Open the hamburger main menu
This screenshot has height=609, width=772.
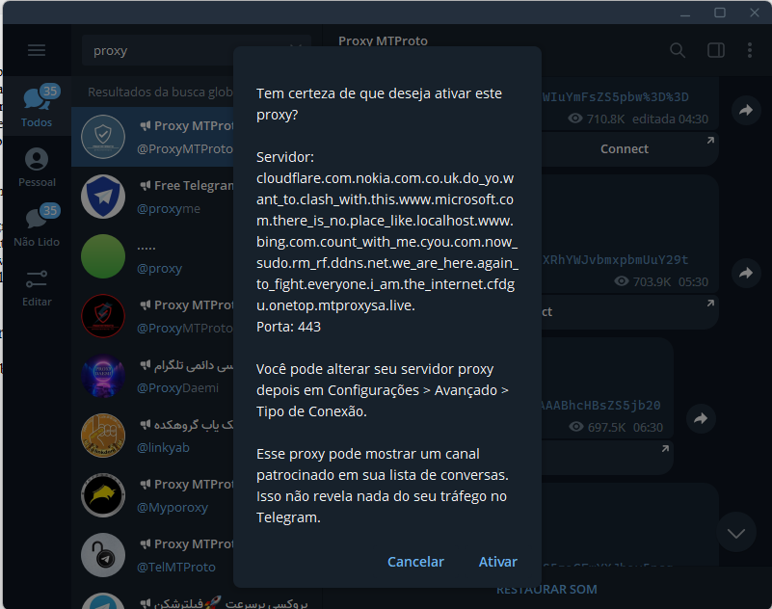[x=37, y=50]
